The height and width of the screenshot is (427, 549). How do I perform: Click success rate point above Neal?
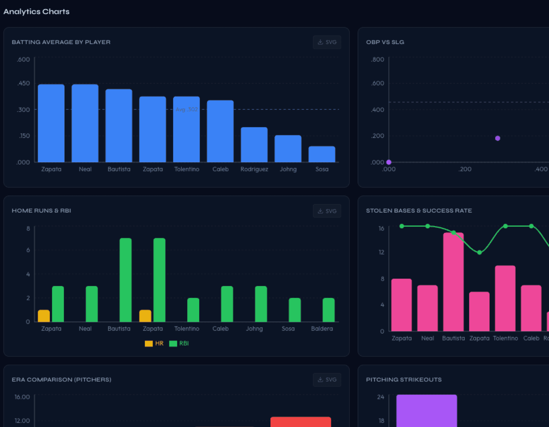[427, 226]
